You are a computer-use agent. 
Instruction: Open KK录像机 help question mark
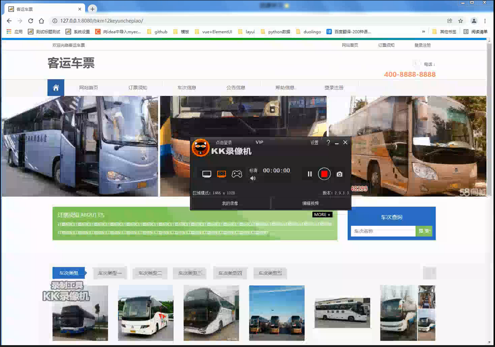coord(328,143)
